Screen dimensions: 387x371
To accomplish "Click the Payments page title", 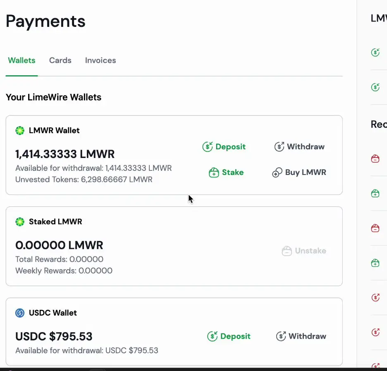I will [45, 22].
